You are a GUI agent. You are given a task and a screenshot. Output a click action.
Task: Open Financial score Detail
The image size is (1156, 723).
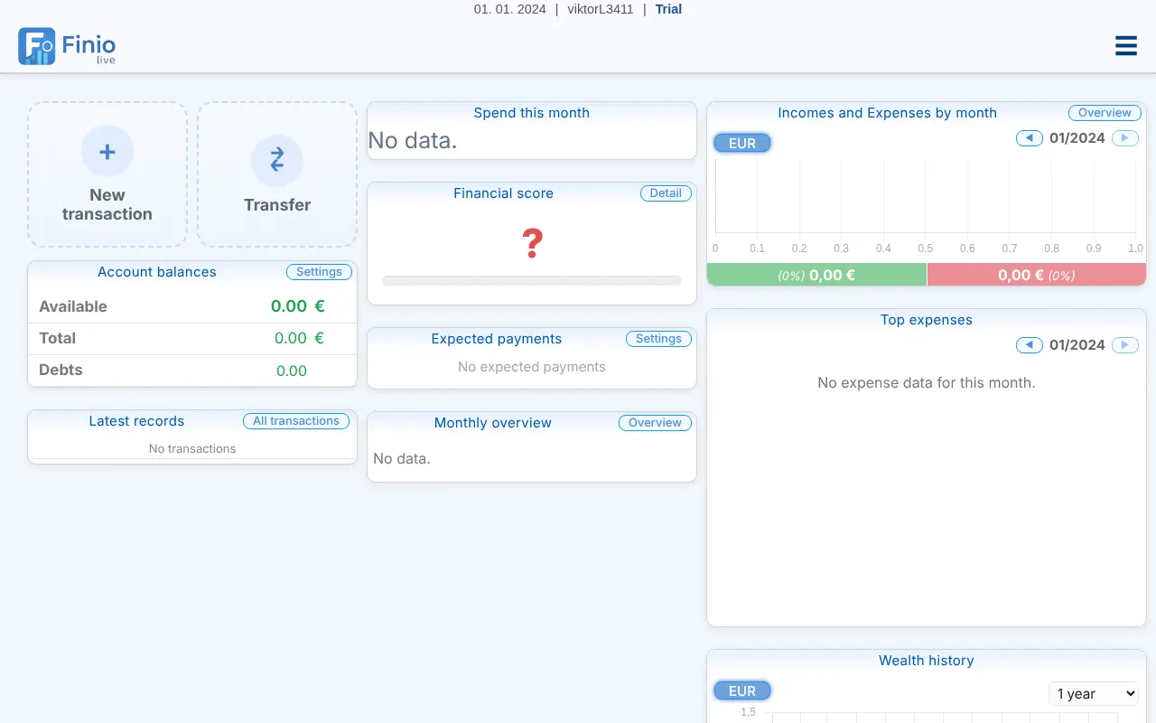[667, 193]
